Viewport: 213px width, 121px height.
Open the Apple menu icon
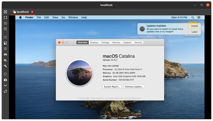click(20, 17)
